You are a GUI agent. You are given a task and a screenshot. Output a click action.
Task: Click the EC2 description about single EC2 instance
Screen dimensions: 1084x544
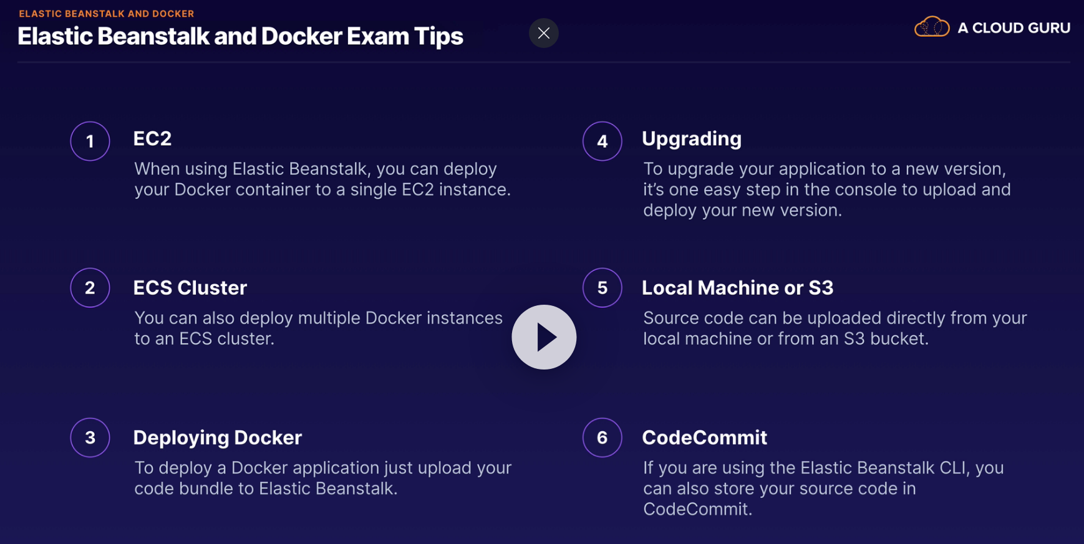coord(322,179)
